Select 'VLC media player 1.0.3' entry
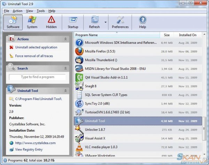Image resolution: width=209 pixels, height=165 pixels. coord(101,147)
